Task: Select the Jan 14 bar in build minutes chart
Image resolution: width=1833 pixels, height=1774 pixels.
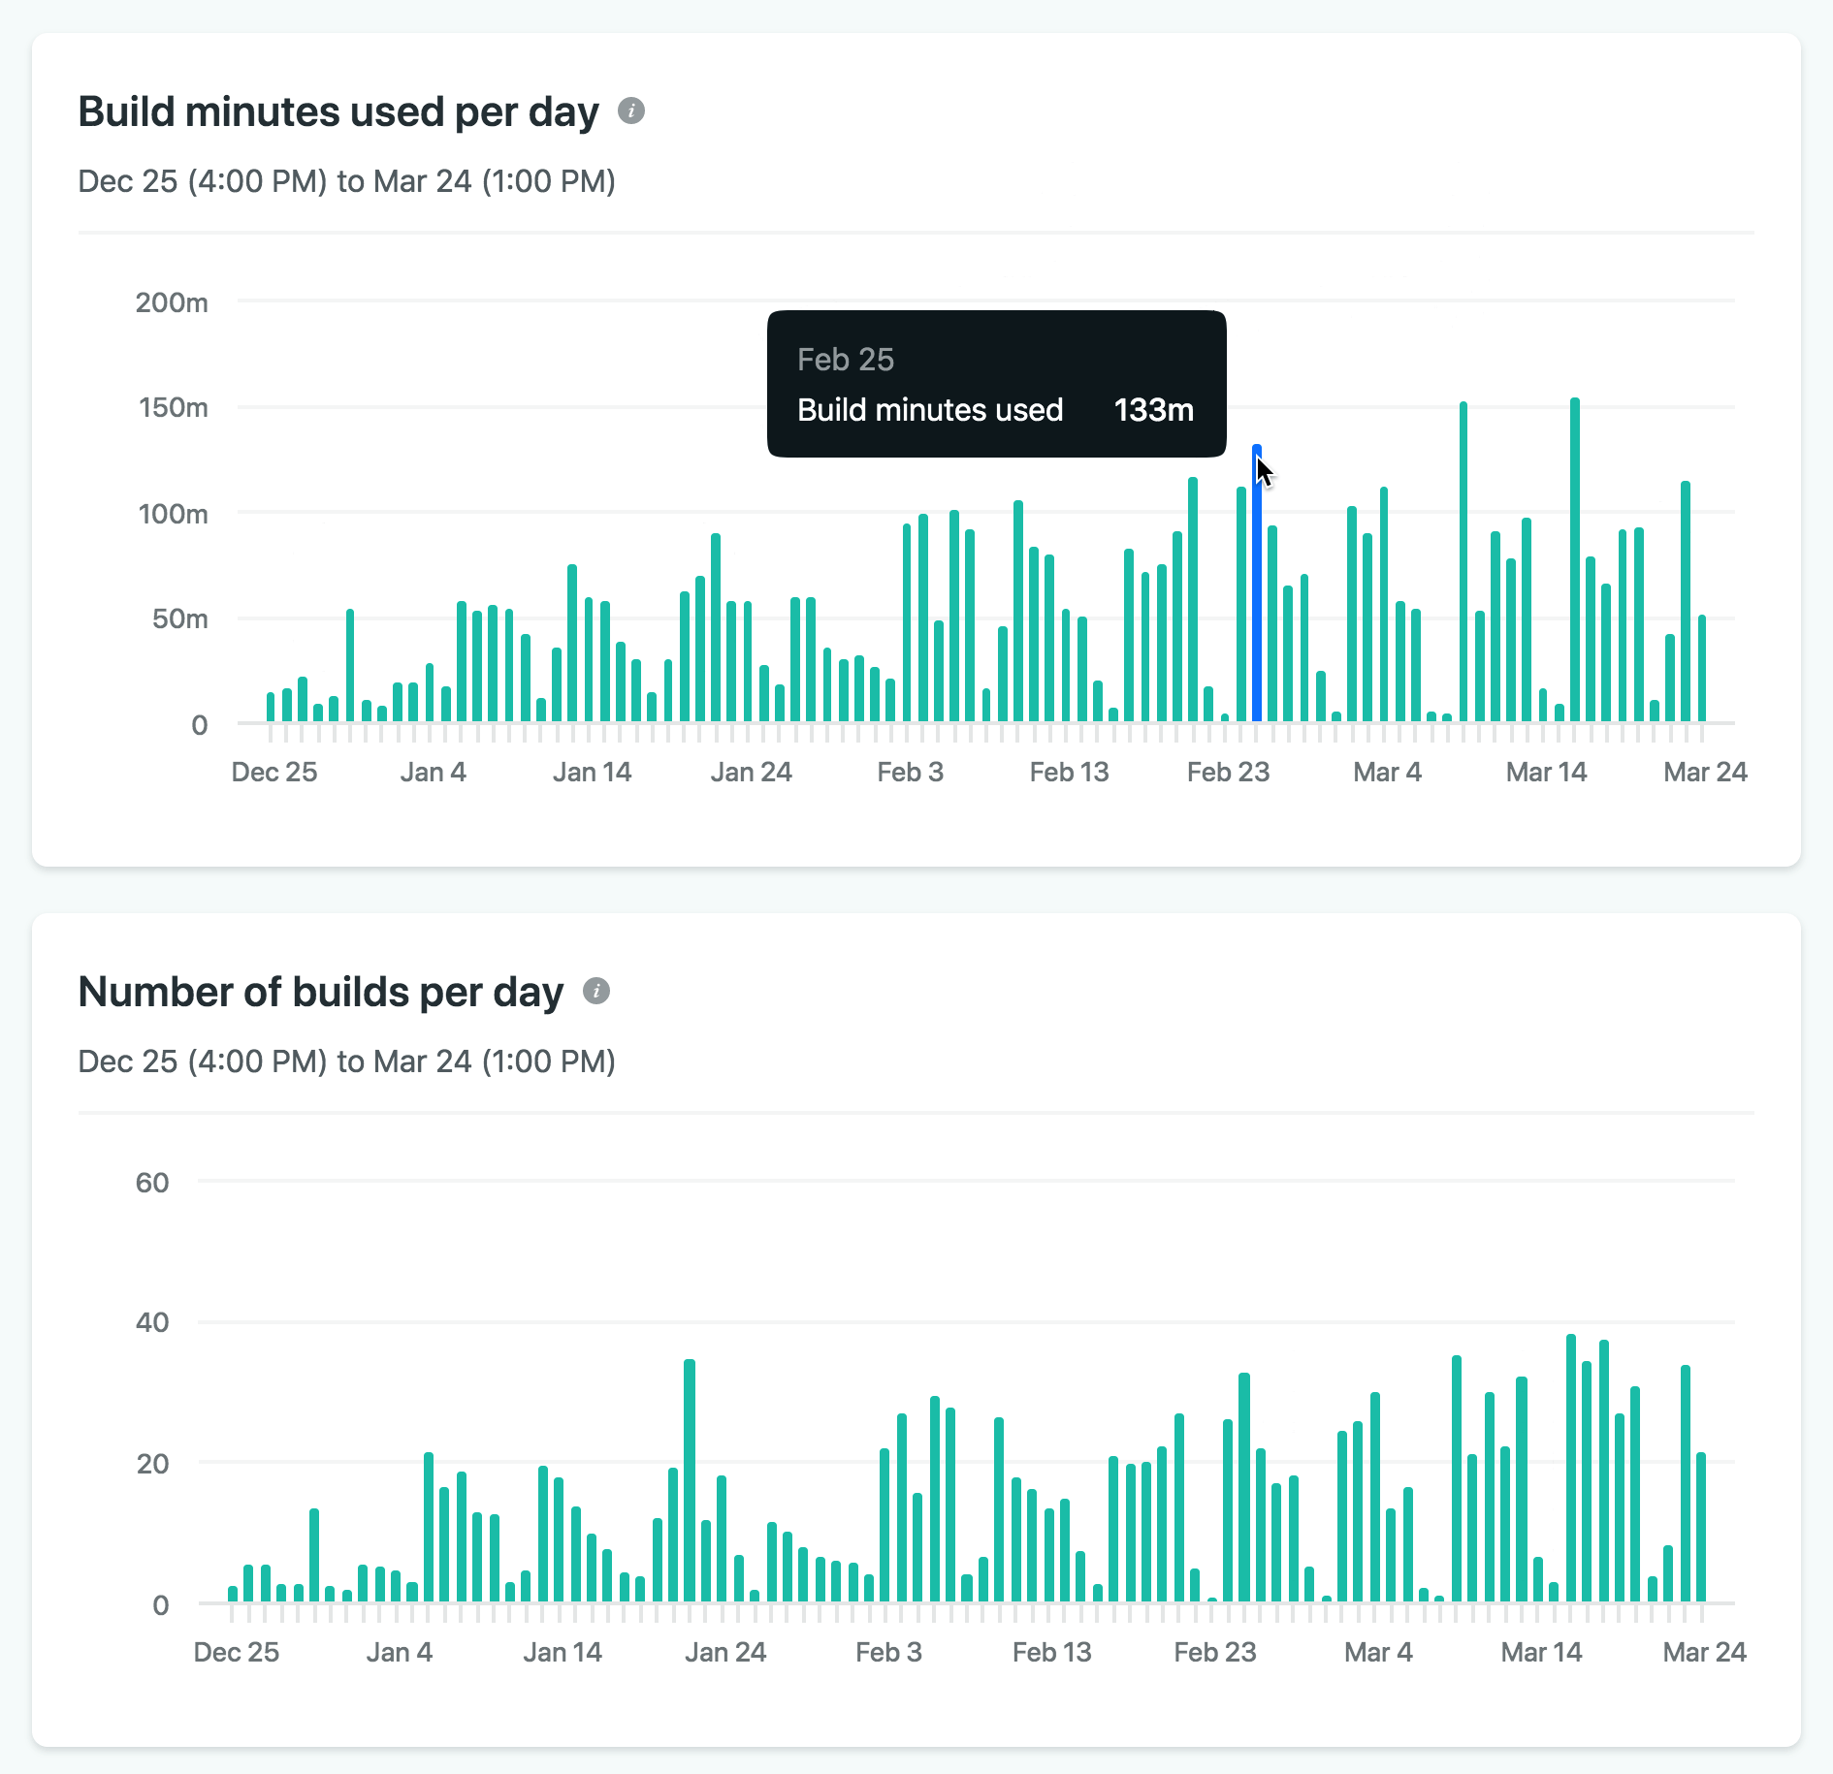Action: tap(589, 660)
